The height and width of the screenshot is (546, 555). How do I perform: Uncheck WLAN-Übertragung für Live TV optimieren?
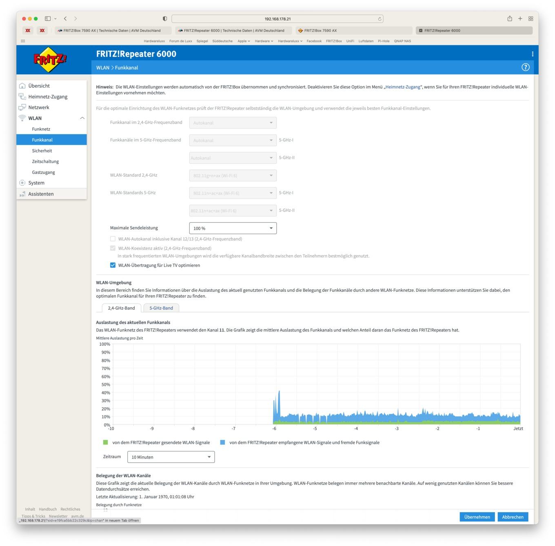(x=113, y=265)
